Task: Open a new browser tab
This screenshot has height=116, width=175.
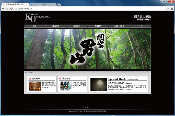Action: [59, 5]
